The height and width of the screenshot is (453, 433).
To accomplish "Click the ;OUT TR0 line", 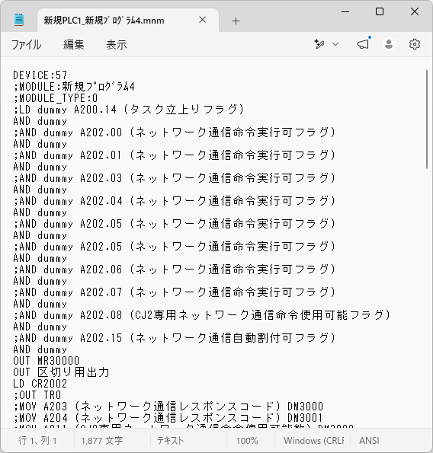I will pyautogui.click(x=37, y=395).
